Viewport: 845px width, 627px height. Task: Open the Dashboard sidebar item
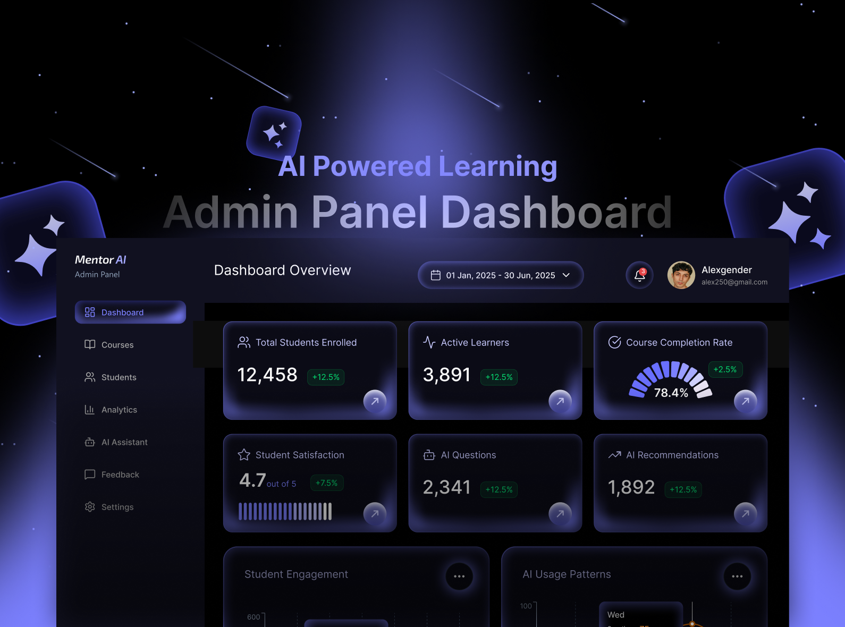coord(130,312)
